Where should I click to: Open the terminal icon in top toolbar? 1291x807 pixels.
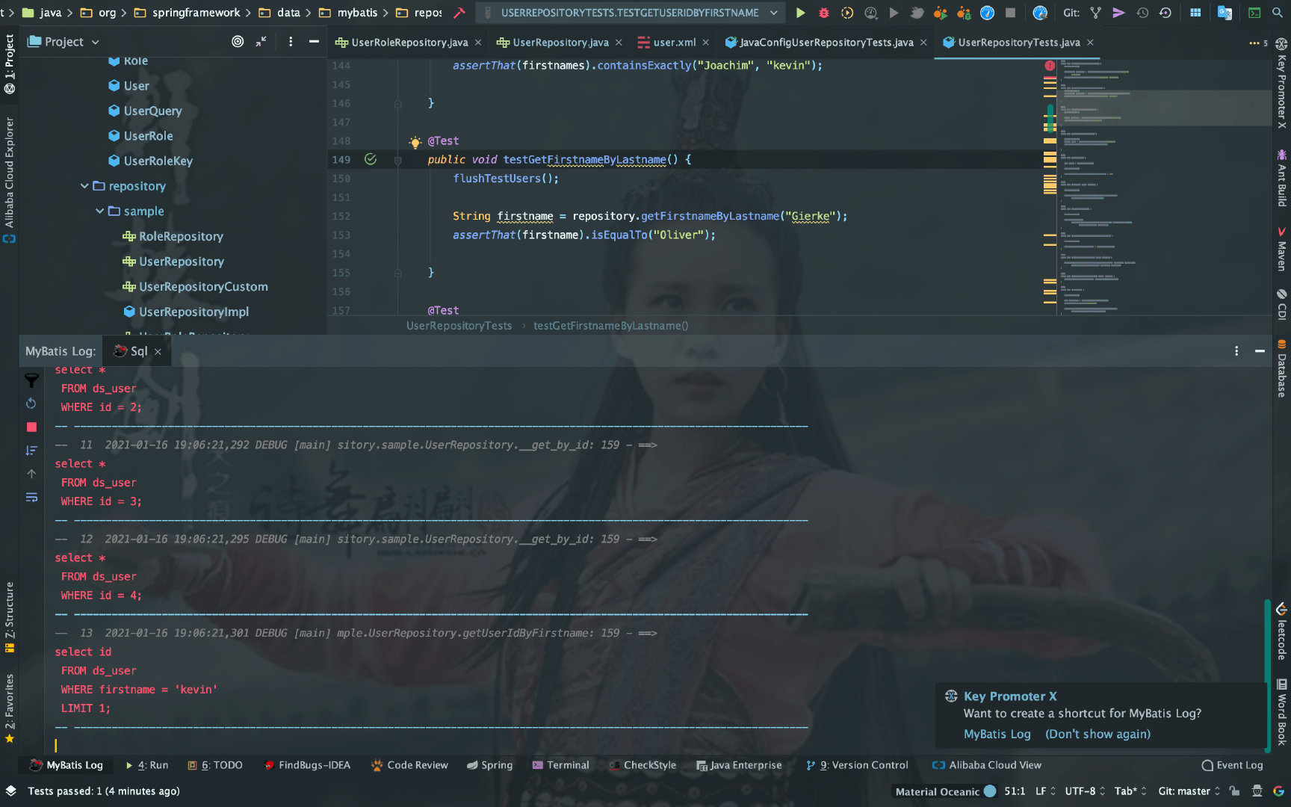click(1254, 13)
